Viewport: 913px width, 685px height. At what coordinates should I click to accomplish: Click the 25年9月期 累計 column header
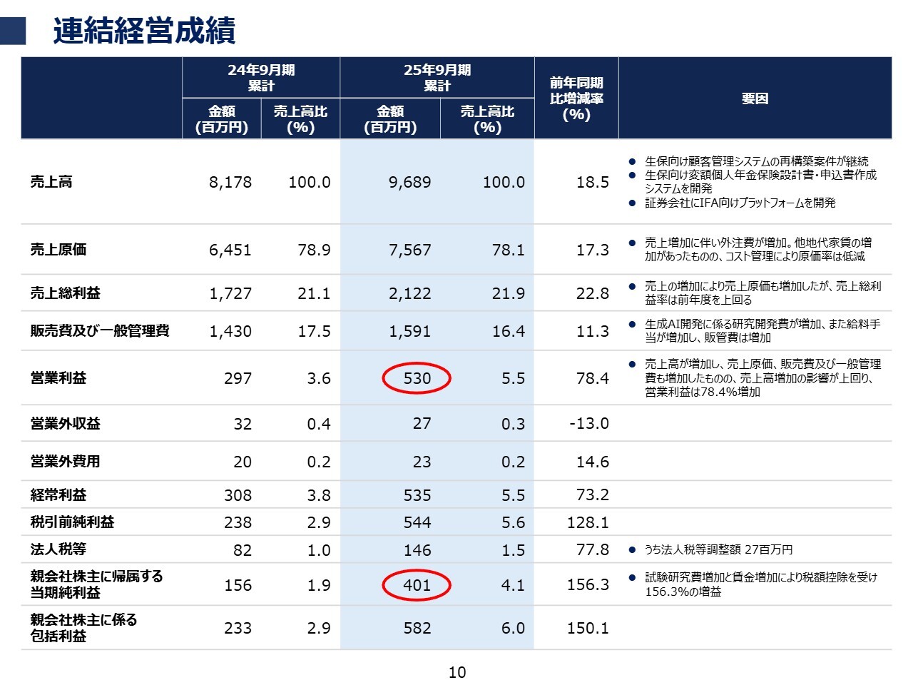pyautogui.click(x=437, y=78)
